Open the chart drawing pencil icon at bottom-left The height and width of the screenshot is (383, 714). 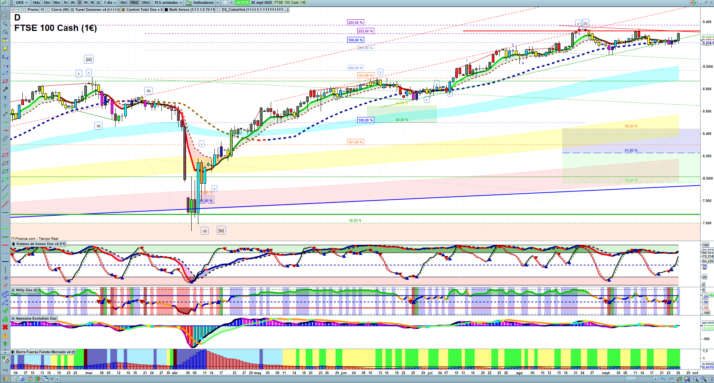click(x=5, y=379)
